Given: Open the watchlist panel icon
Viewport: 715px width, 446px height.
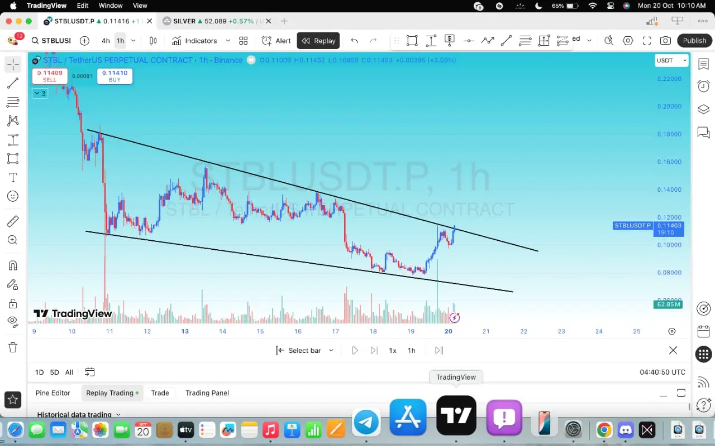Looking at the screenshot, I should coord(703,64).
